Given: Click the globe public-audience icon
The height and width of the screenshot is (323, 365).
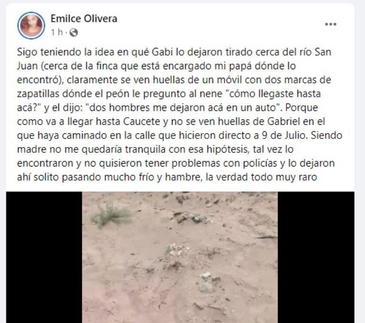Looking at the screenshot, I should (74, 33).
